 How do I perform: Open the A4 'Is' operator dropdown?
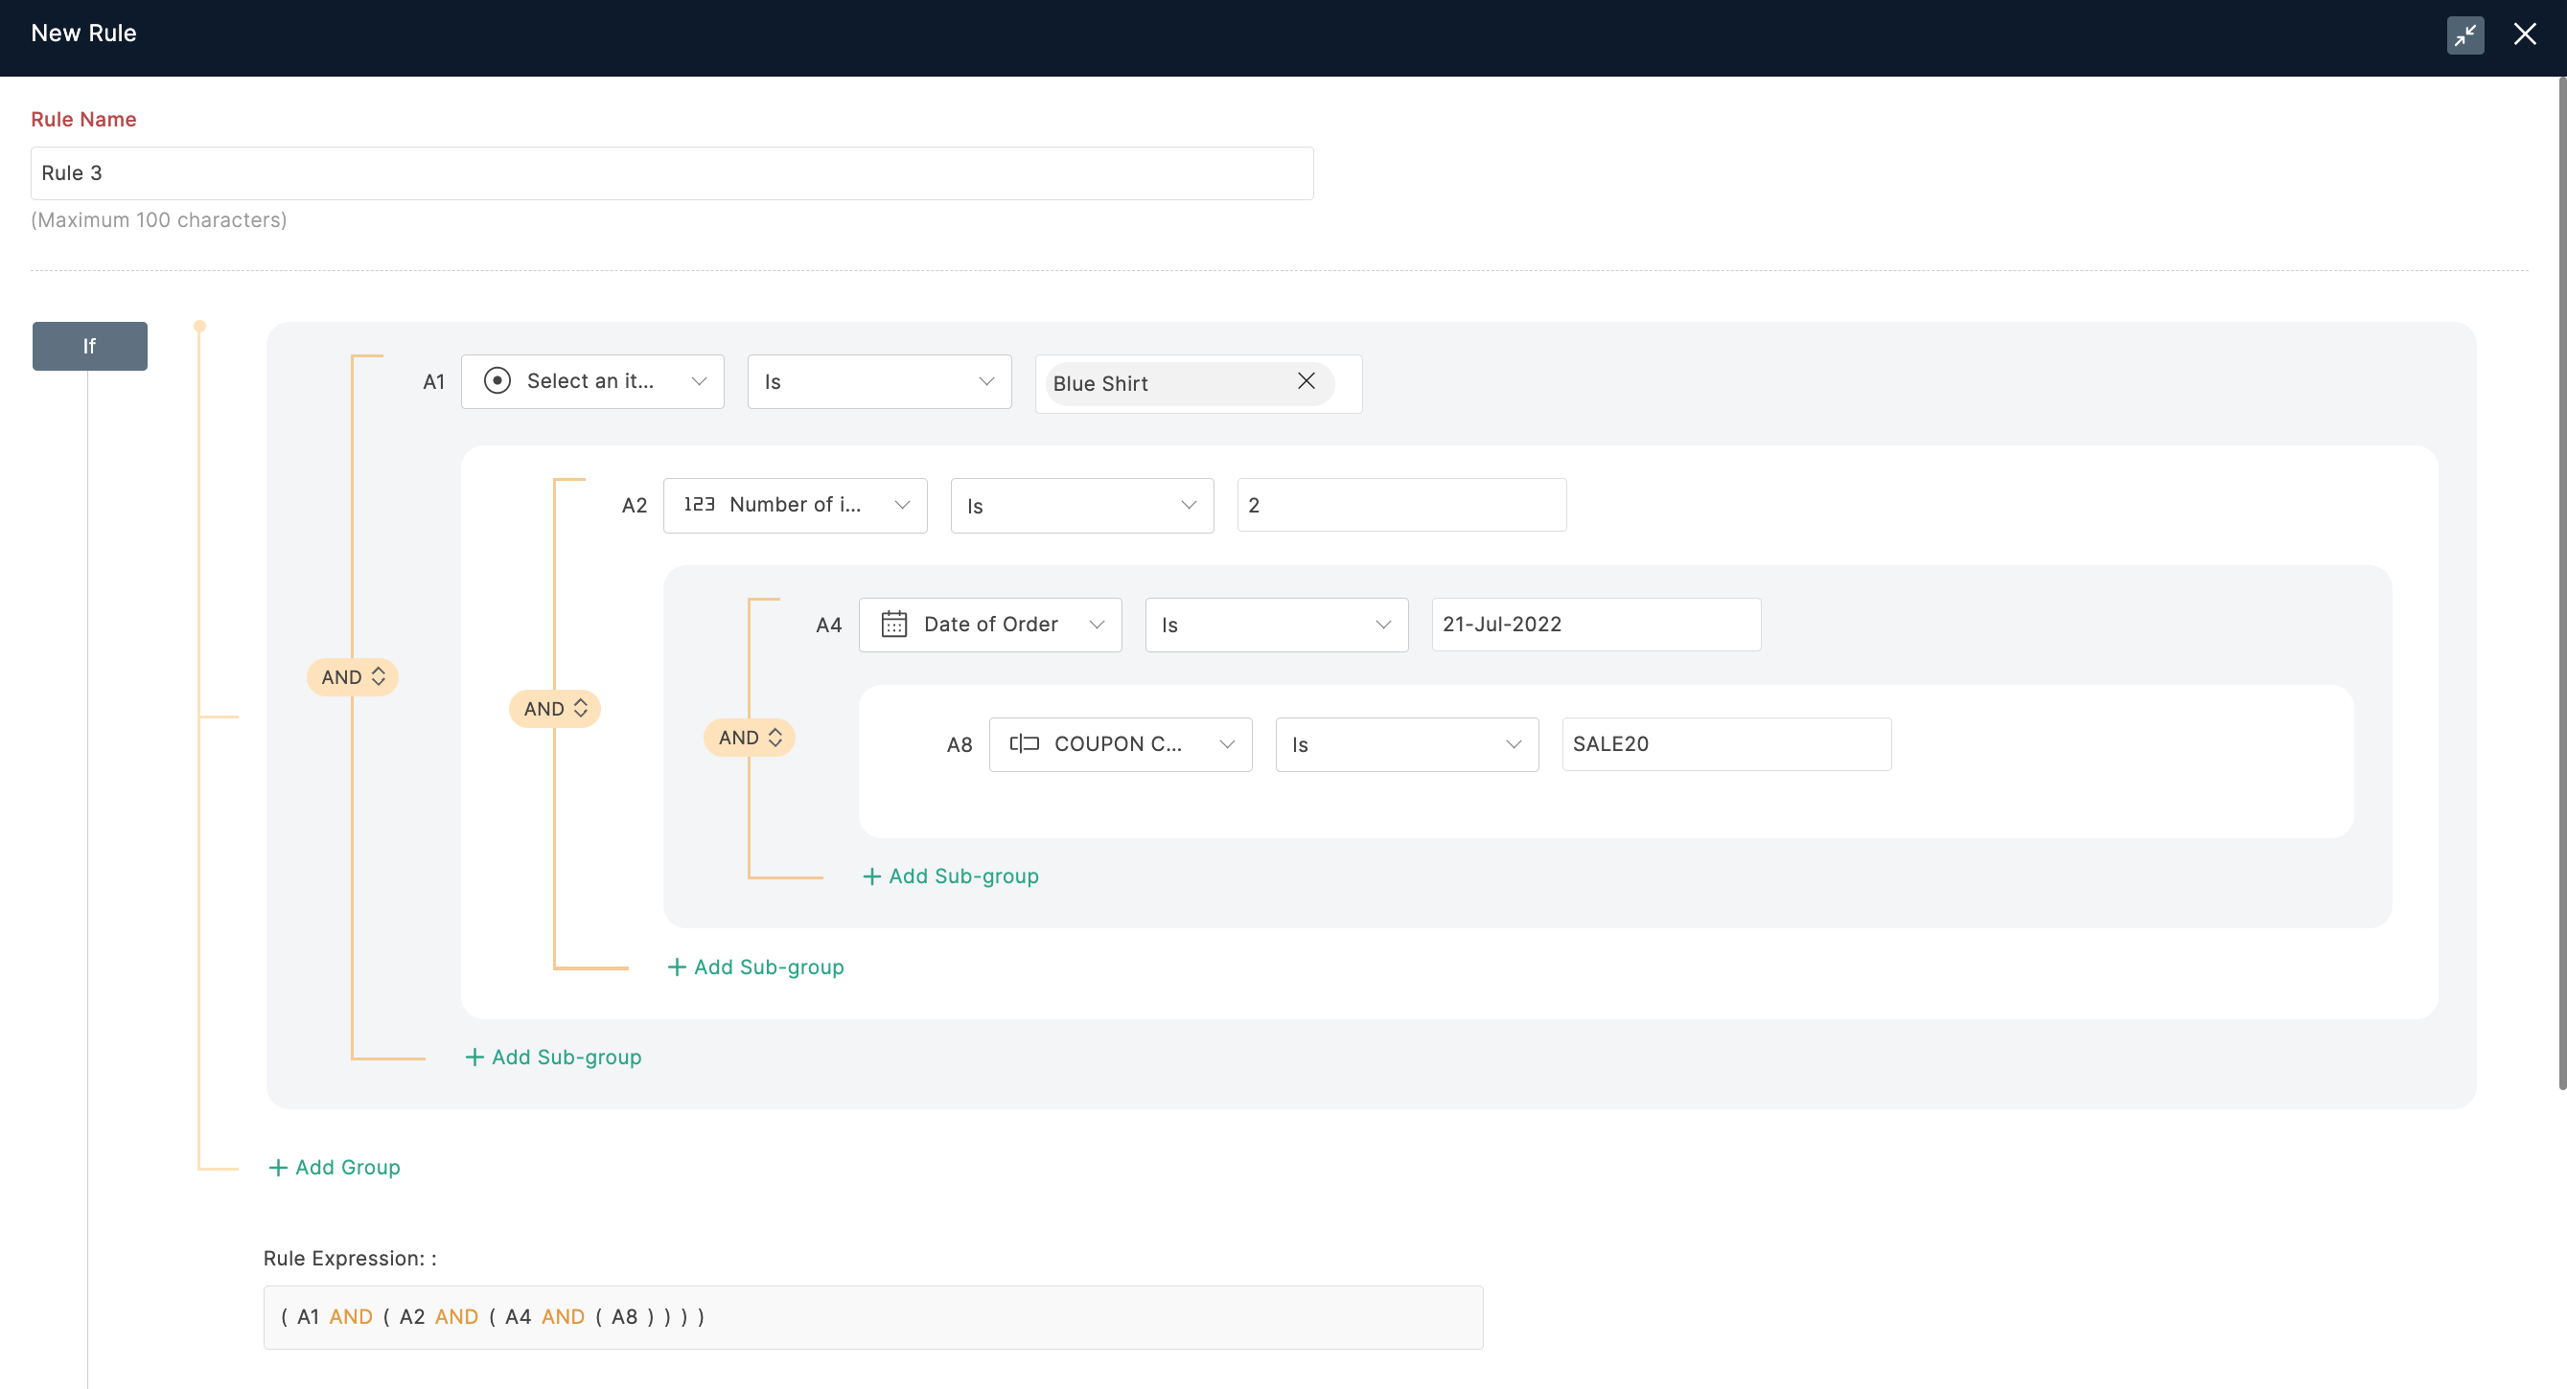[1277, 625]
